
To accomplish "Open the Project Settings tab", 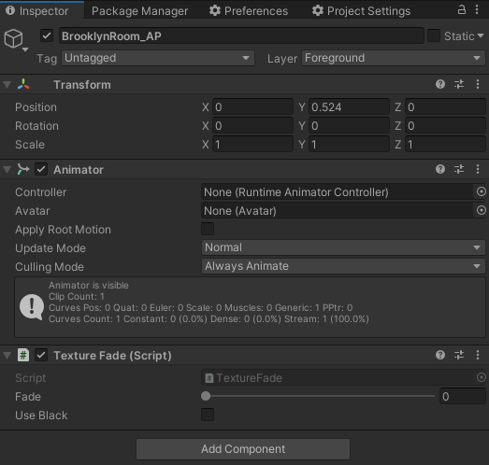I will tap(361, 11).
